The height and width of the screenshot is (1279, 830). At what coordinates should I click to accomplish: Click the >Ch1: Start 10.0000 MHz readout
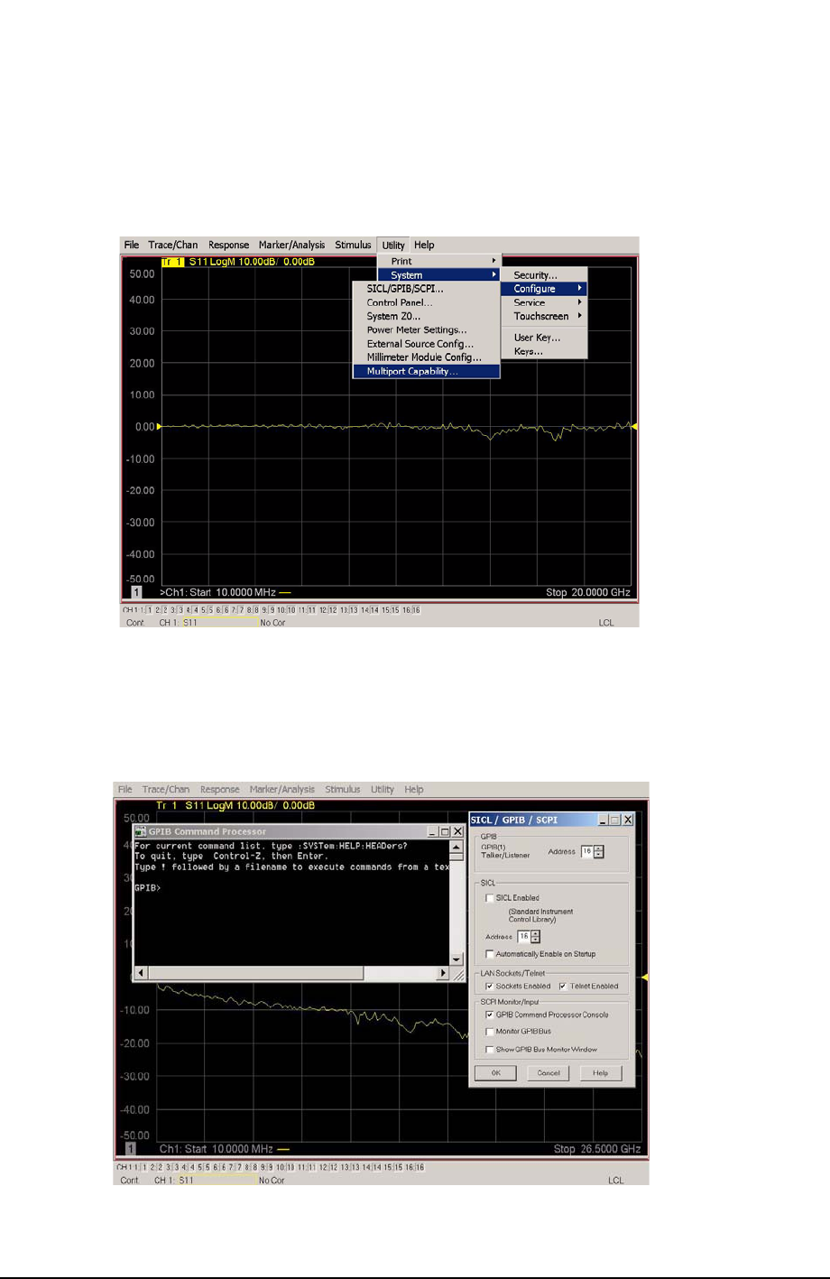(x=217, y=592)
